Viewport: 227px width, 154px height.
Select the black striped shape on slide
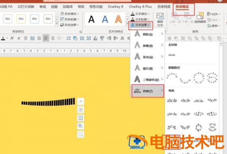coord(48,102)
